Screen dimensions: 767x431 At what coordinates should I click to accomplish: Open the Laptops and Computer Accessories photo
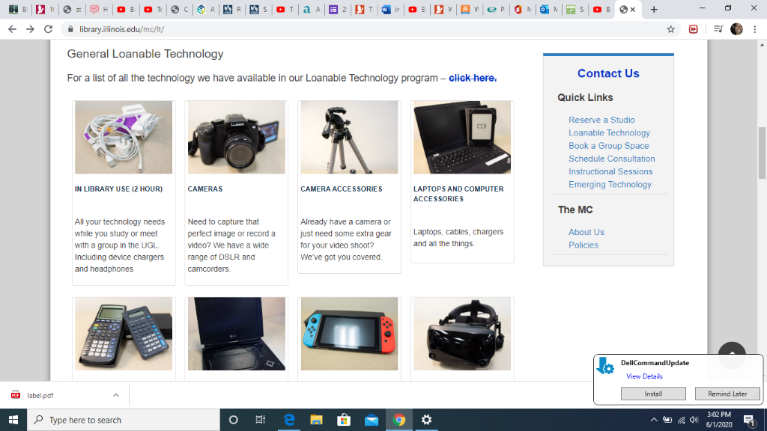(x=461, y=138)
